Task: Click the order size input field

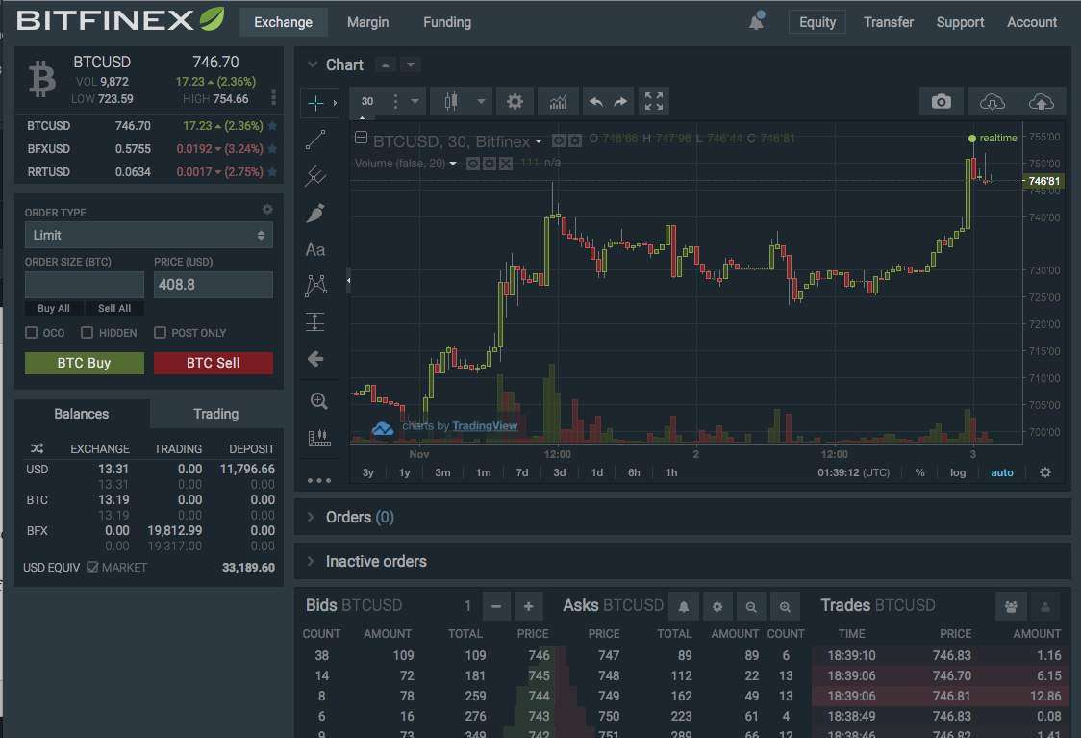Action: pos(84,285)
